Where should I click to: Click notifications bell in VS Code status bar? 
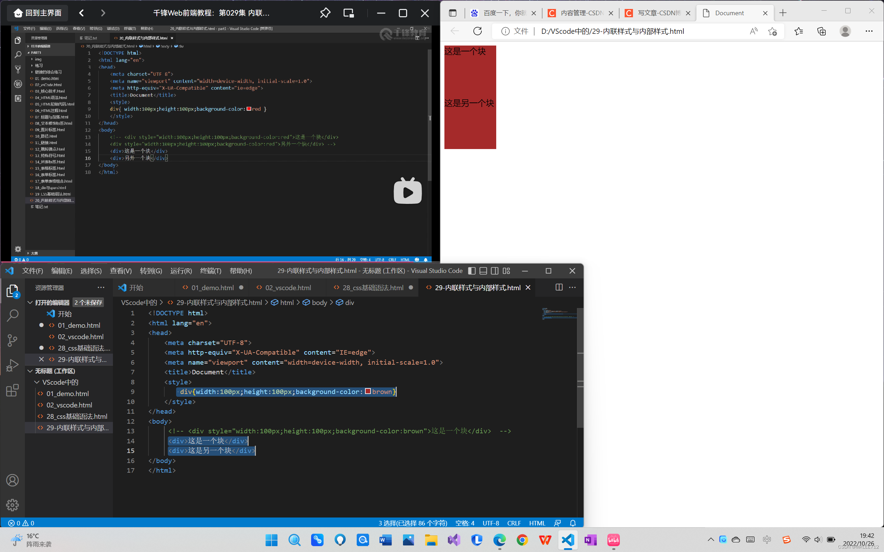pos(573,523)
